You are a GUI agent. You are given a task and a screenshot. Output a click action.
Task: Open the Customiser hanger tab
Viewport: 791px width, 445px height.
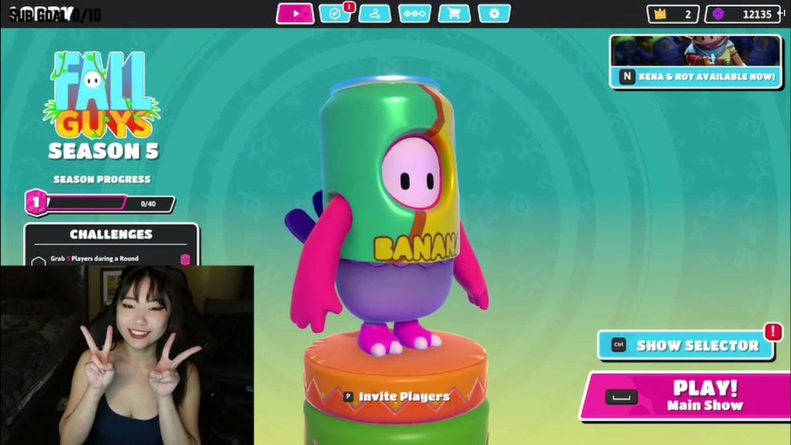pos(375,13)
